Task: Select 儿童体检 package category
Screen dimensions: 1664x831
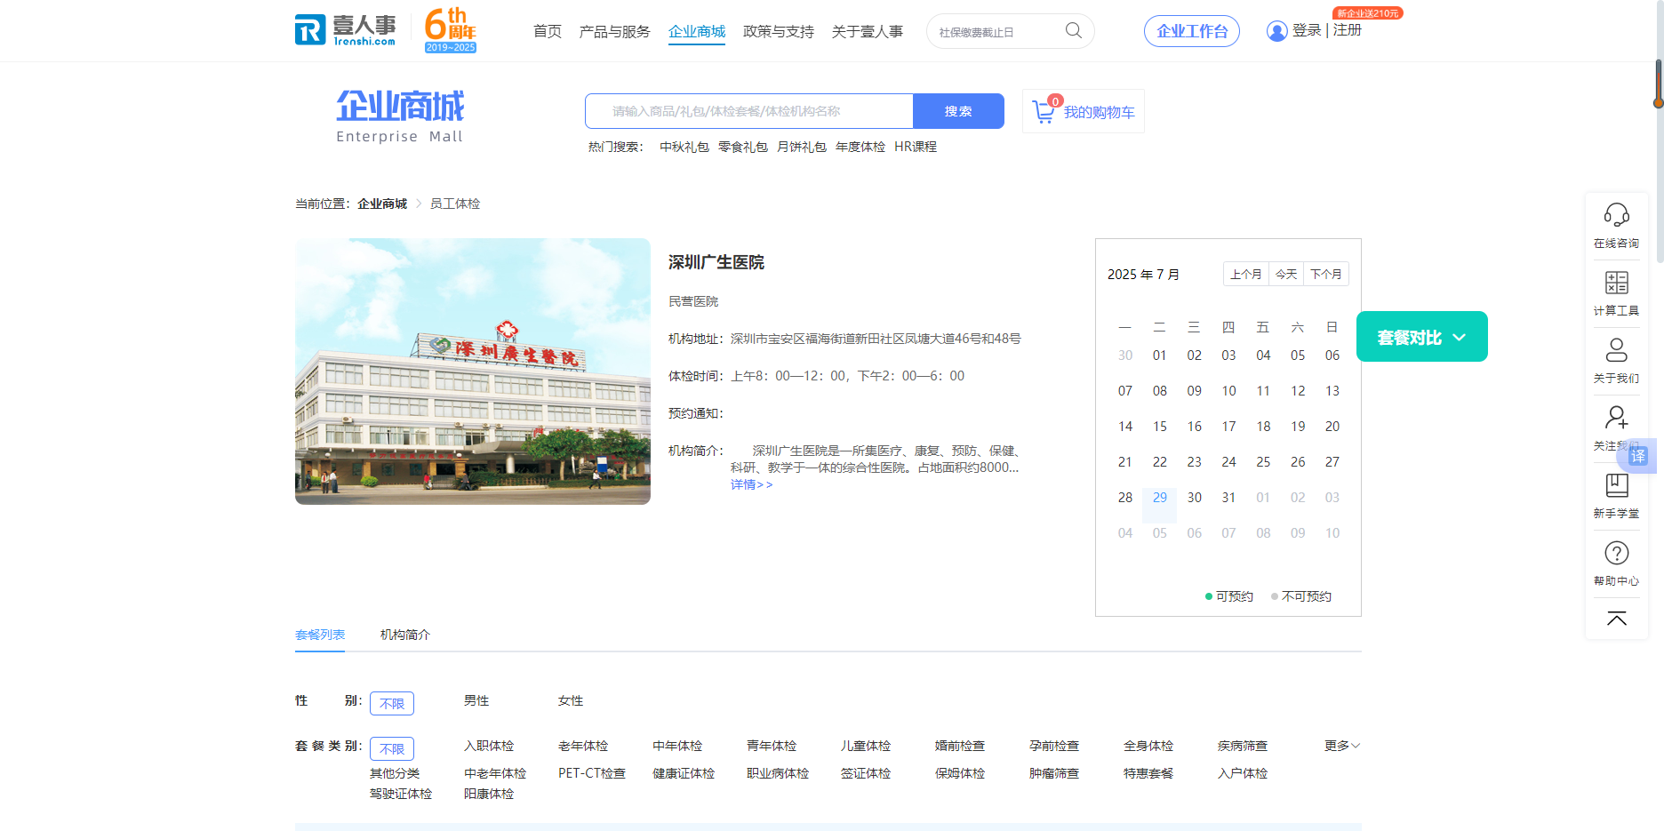Action: 866,747
